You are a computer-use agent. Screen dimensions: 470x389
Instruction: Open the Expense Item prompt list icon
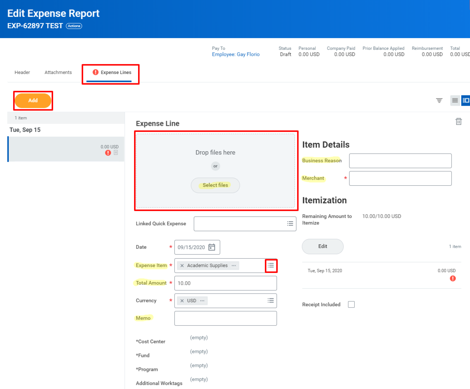(x=271, y=265)
